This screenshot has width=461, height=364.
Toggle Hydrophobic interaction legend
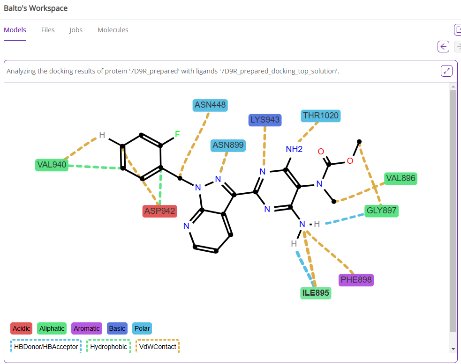pos(108,347)
